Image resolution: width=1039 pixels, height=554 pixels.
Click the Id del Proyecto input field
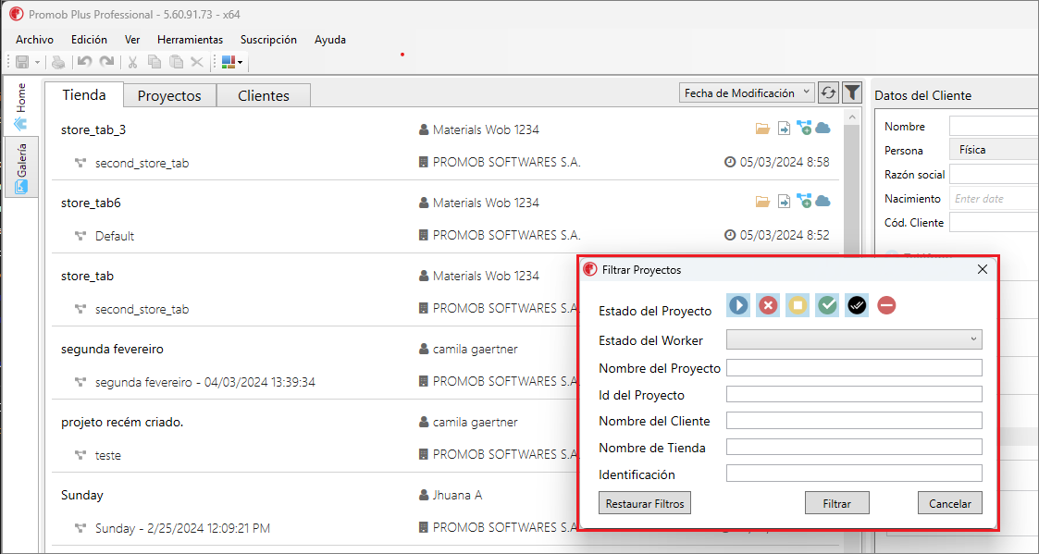pyautogui.click(x=854, y=394)
